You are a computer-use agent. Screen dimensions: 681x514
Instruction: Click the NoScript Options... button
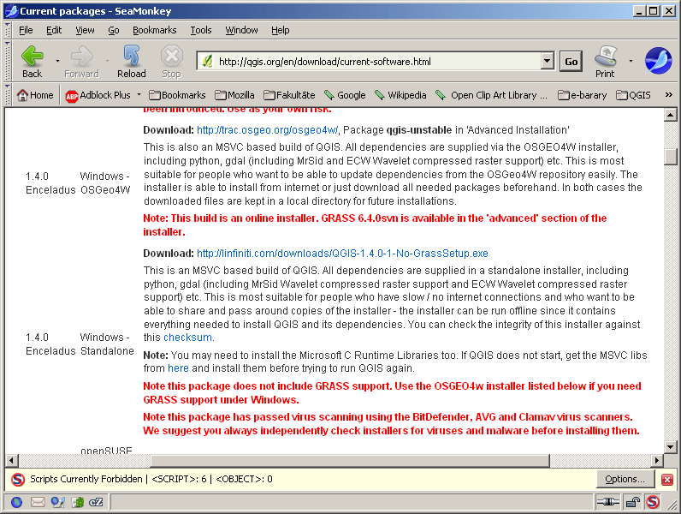(x=625, y=479)
